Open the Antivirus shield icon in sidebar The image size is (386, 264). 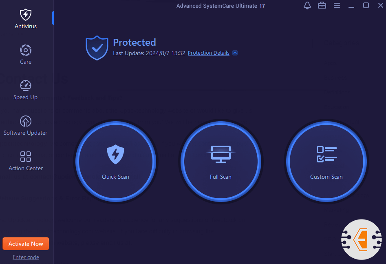(26, 15)
